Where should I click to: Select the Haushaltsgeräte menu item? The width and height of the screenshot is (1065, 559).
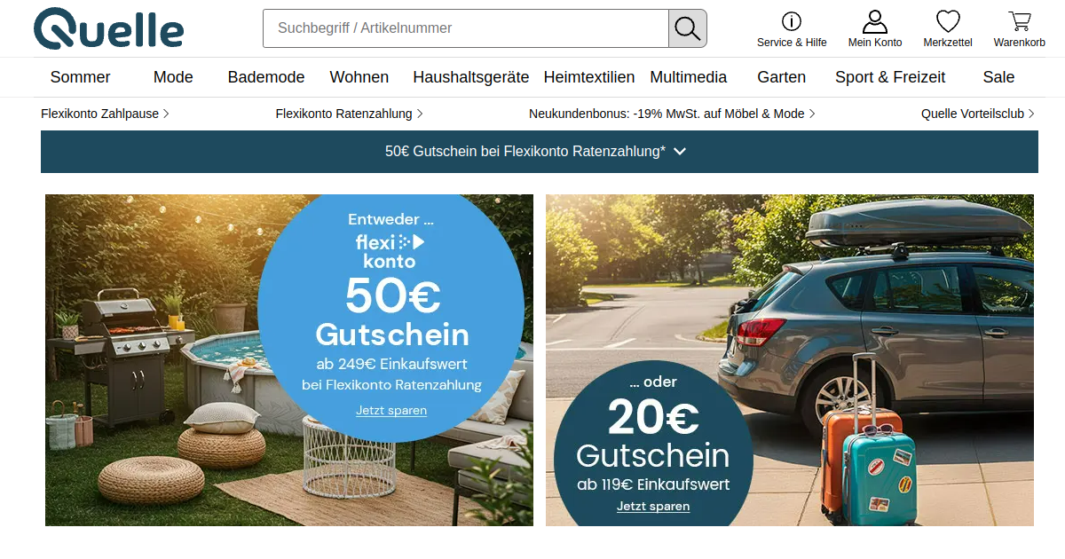coord(471,77)
